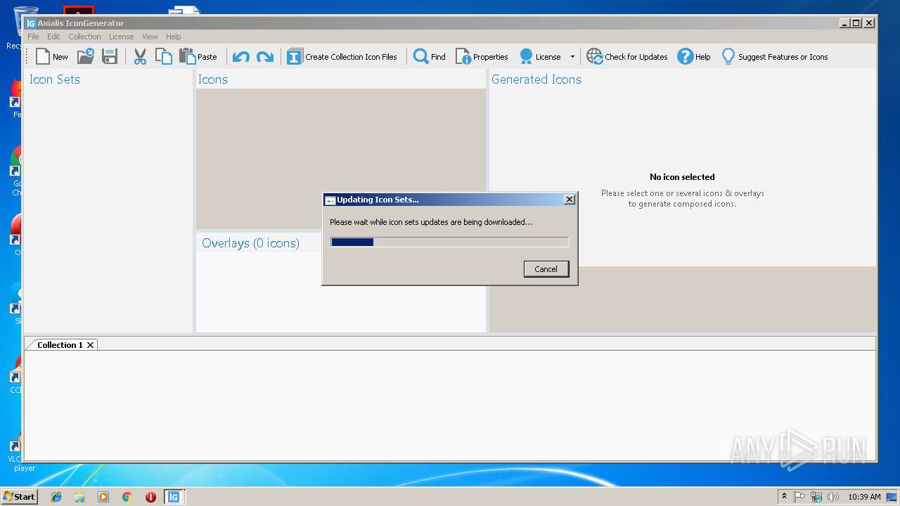Click the download progress bar
The image size is (900, 506).
(x=450, y=242)
